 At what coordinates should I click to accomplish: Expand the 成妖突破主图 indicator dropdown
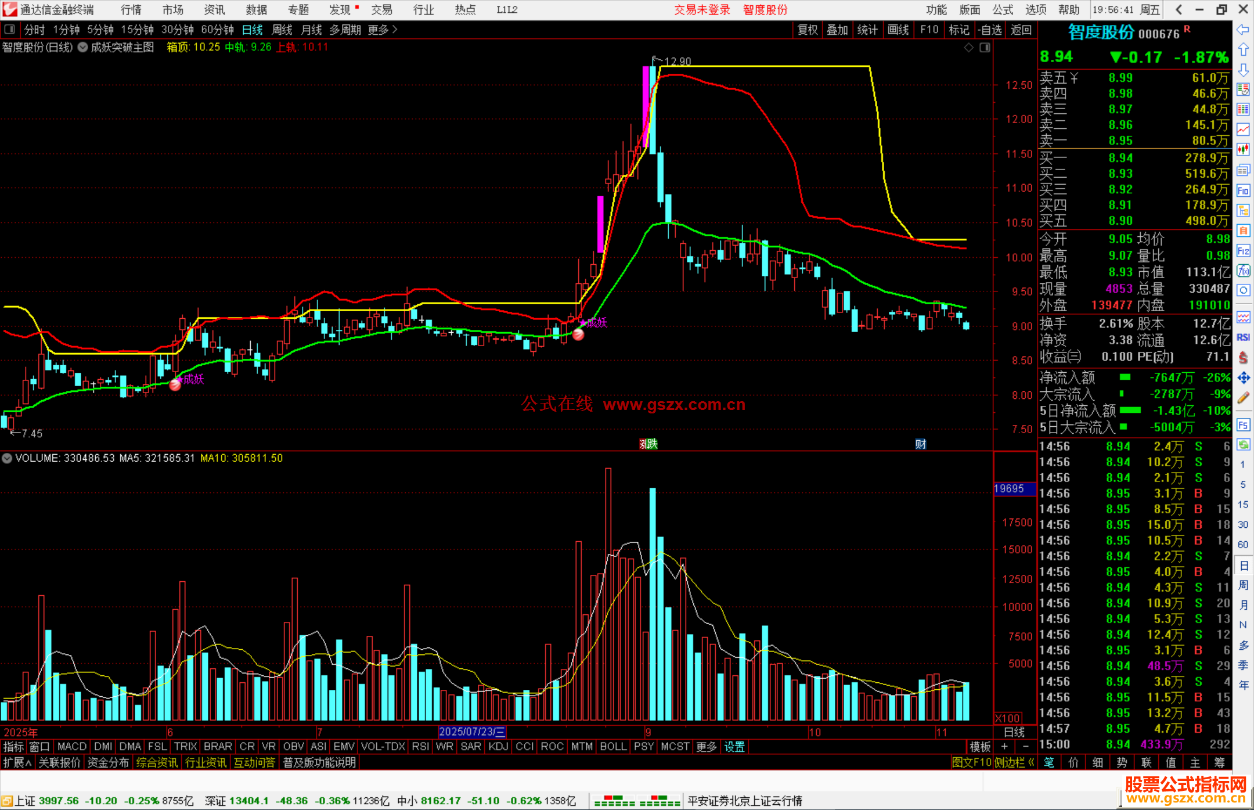[83, 48]
